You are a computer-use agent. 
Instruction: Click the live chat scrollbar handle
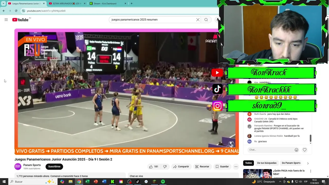pyautogui.click(x=310, y=138)
